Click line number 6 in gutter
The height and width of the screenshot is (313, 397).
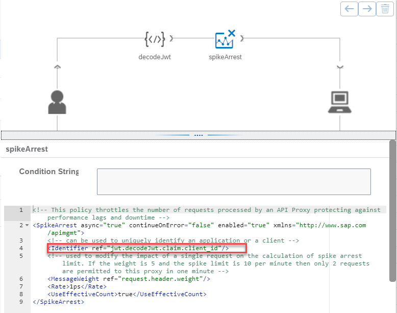click(x=21, y=279)
